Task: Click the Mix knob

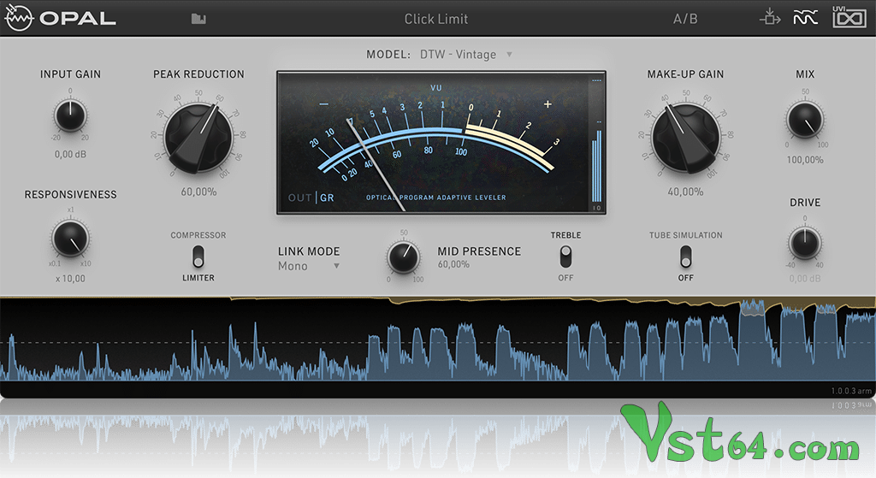Action: click(x=805, y=120)
